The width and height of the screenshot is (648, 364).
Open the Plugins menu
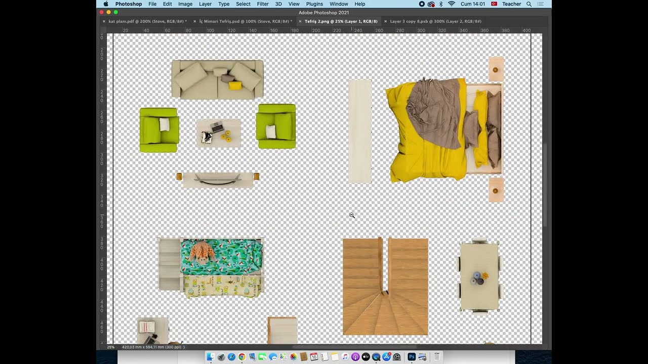314,4
